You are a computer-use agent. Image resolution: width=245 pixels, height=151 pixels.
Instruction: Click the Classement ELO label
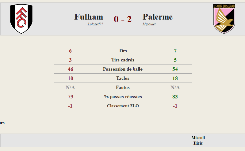(123, 106)
